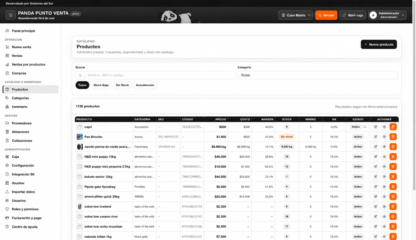
Task: Click the trash icon for bokato senior 12kg
Action: pyautogui.click(x=393, y=177)
